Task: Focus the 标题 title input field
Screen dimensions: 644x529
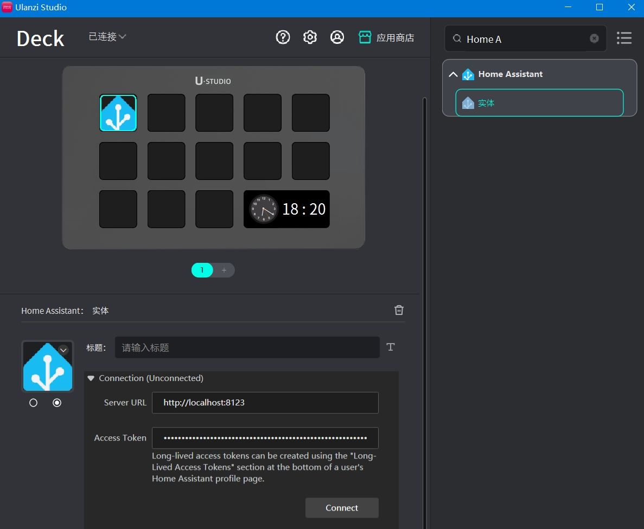Action: tap(247, 347)
